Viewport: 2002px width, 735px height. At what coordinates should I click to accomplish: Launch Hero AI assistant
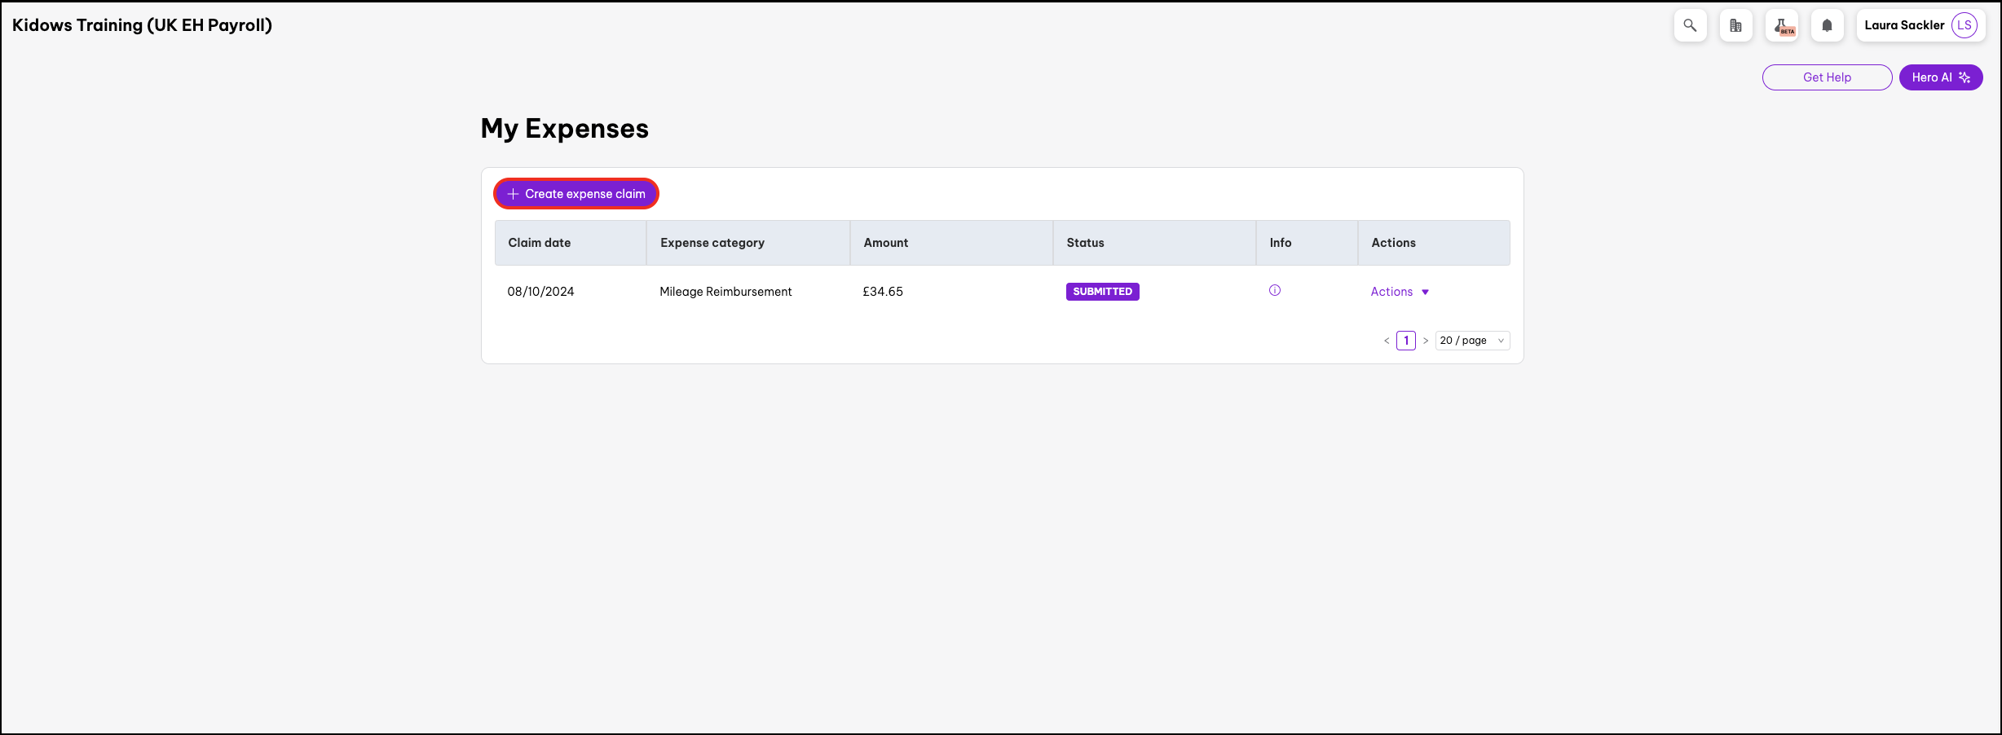coord(1940,77)
